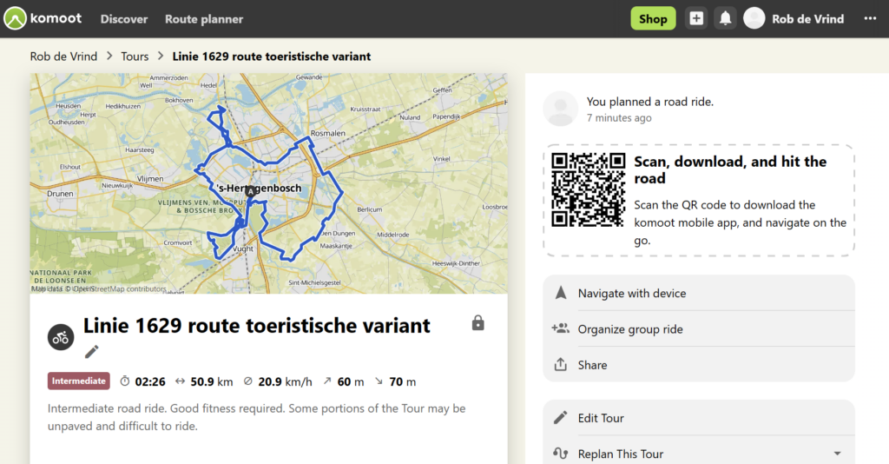Choose Organize group ride
The image size is (889, 464).
pos(629,329)
